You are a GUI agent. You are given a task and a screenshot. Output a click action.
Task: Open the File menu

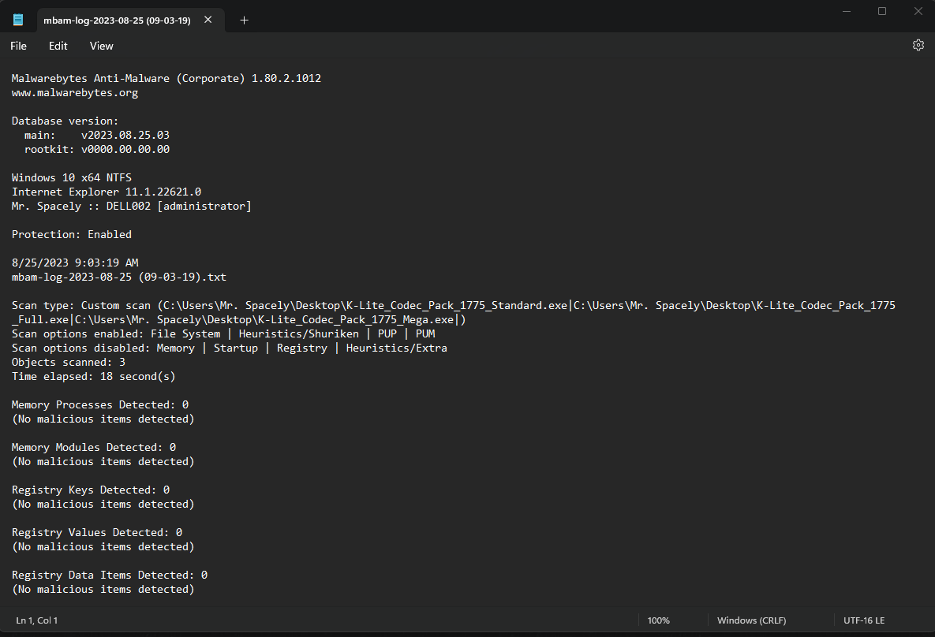18,46
